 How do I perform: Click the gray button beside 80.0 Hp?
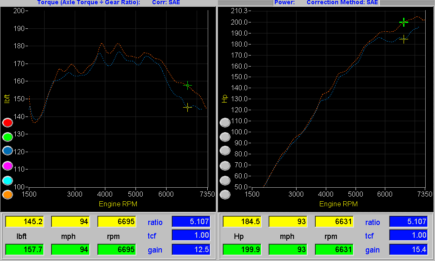pyautogui.click(x=225, y=151)
